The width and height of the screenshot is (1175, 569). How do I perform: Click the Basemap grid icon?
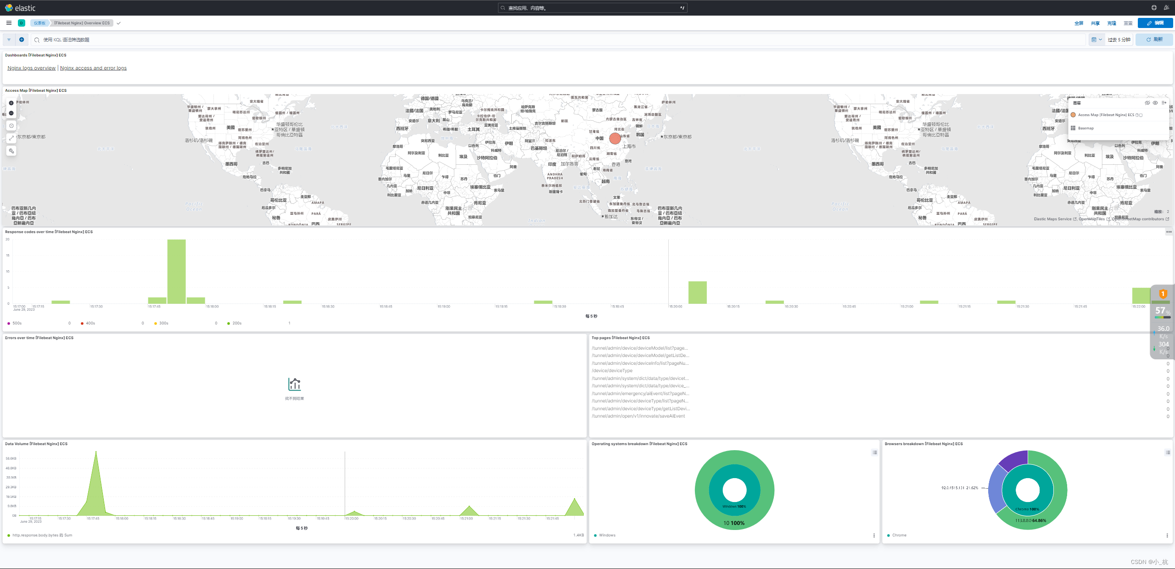(1073, 128)
